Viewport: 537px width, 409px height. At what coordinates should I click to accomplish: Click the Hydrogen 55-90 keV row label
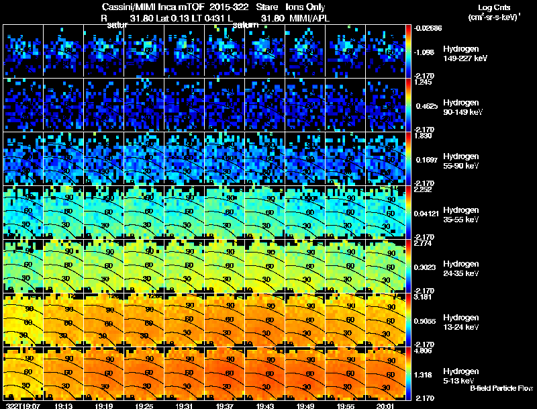(461, 161)
